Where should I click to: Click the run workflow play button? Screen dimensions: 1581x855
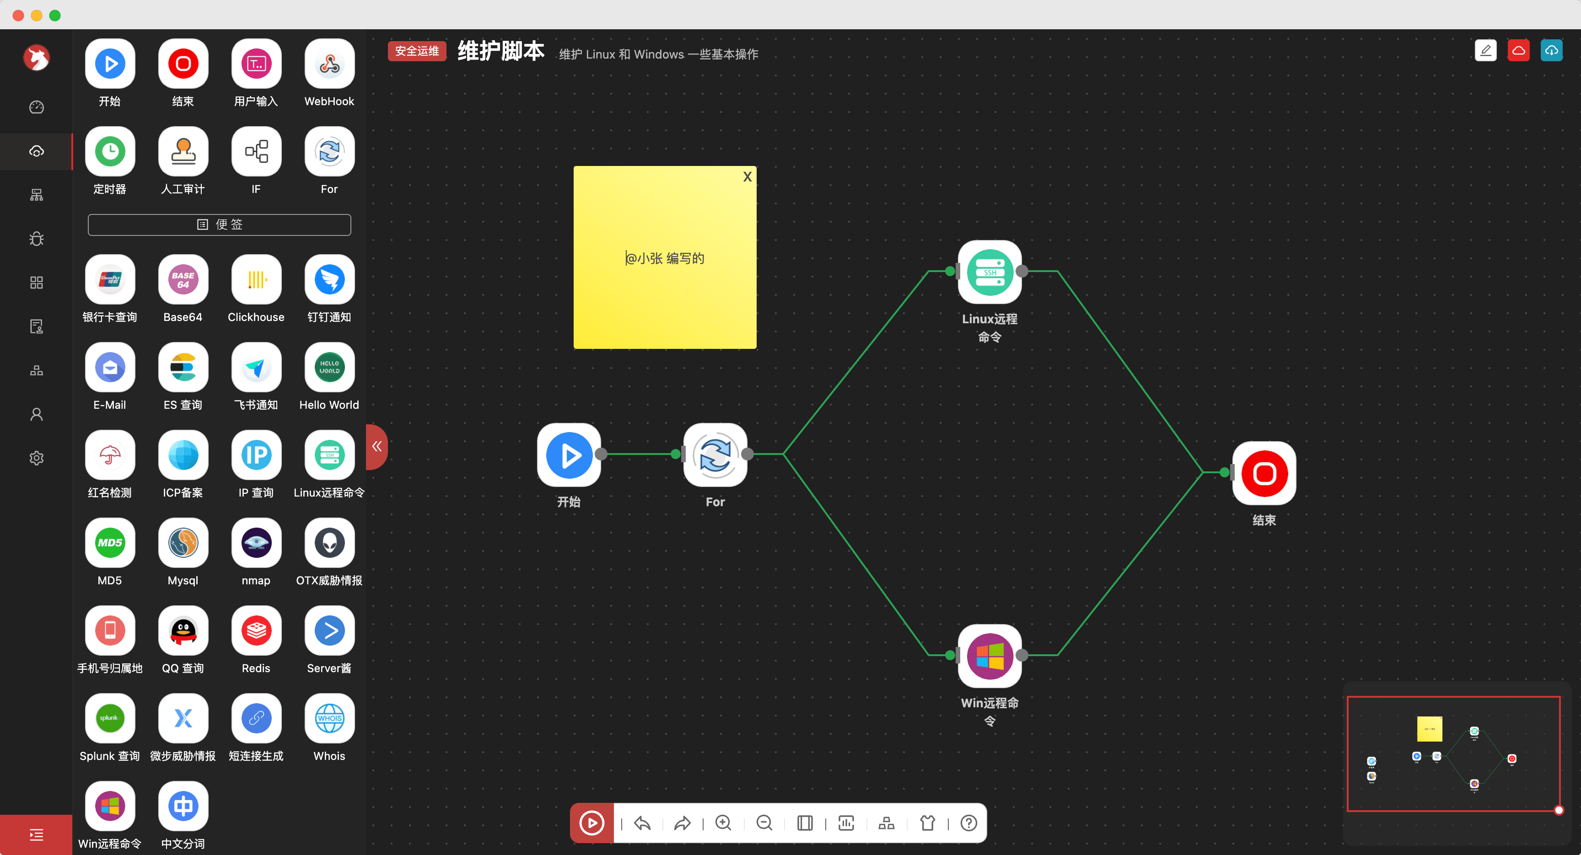point(592,823)
